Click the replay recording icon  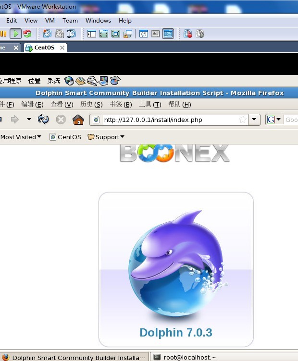200,34
